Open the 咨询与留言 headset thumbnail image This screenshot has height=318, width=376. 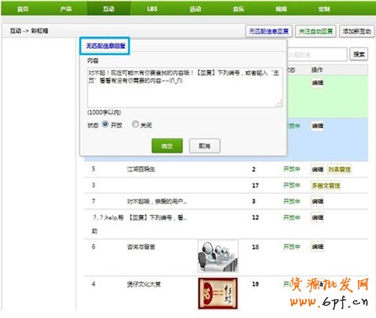pos(218,256)
